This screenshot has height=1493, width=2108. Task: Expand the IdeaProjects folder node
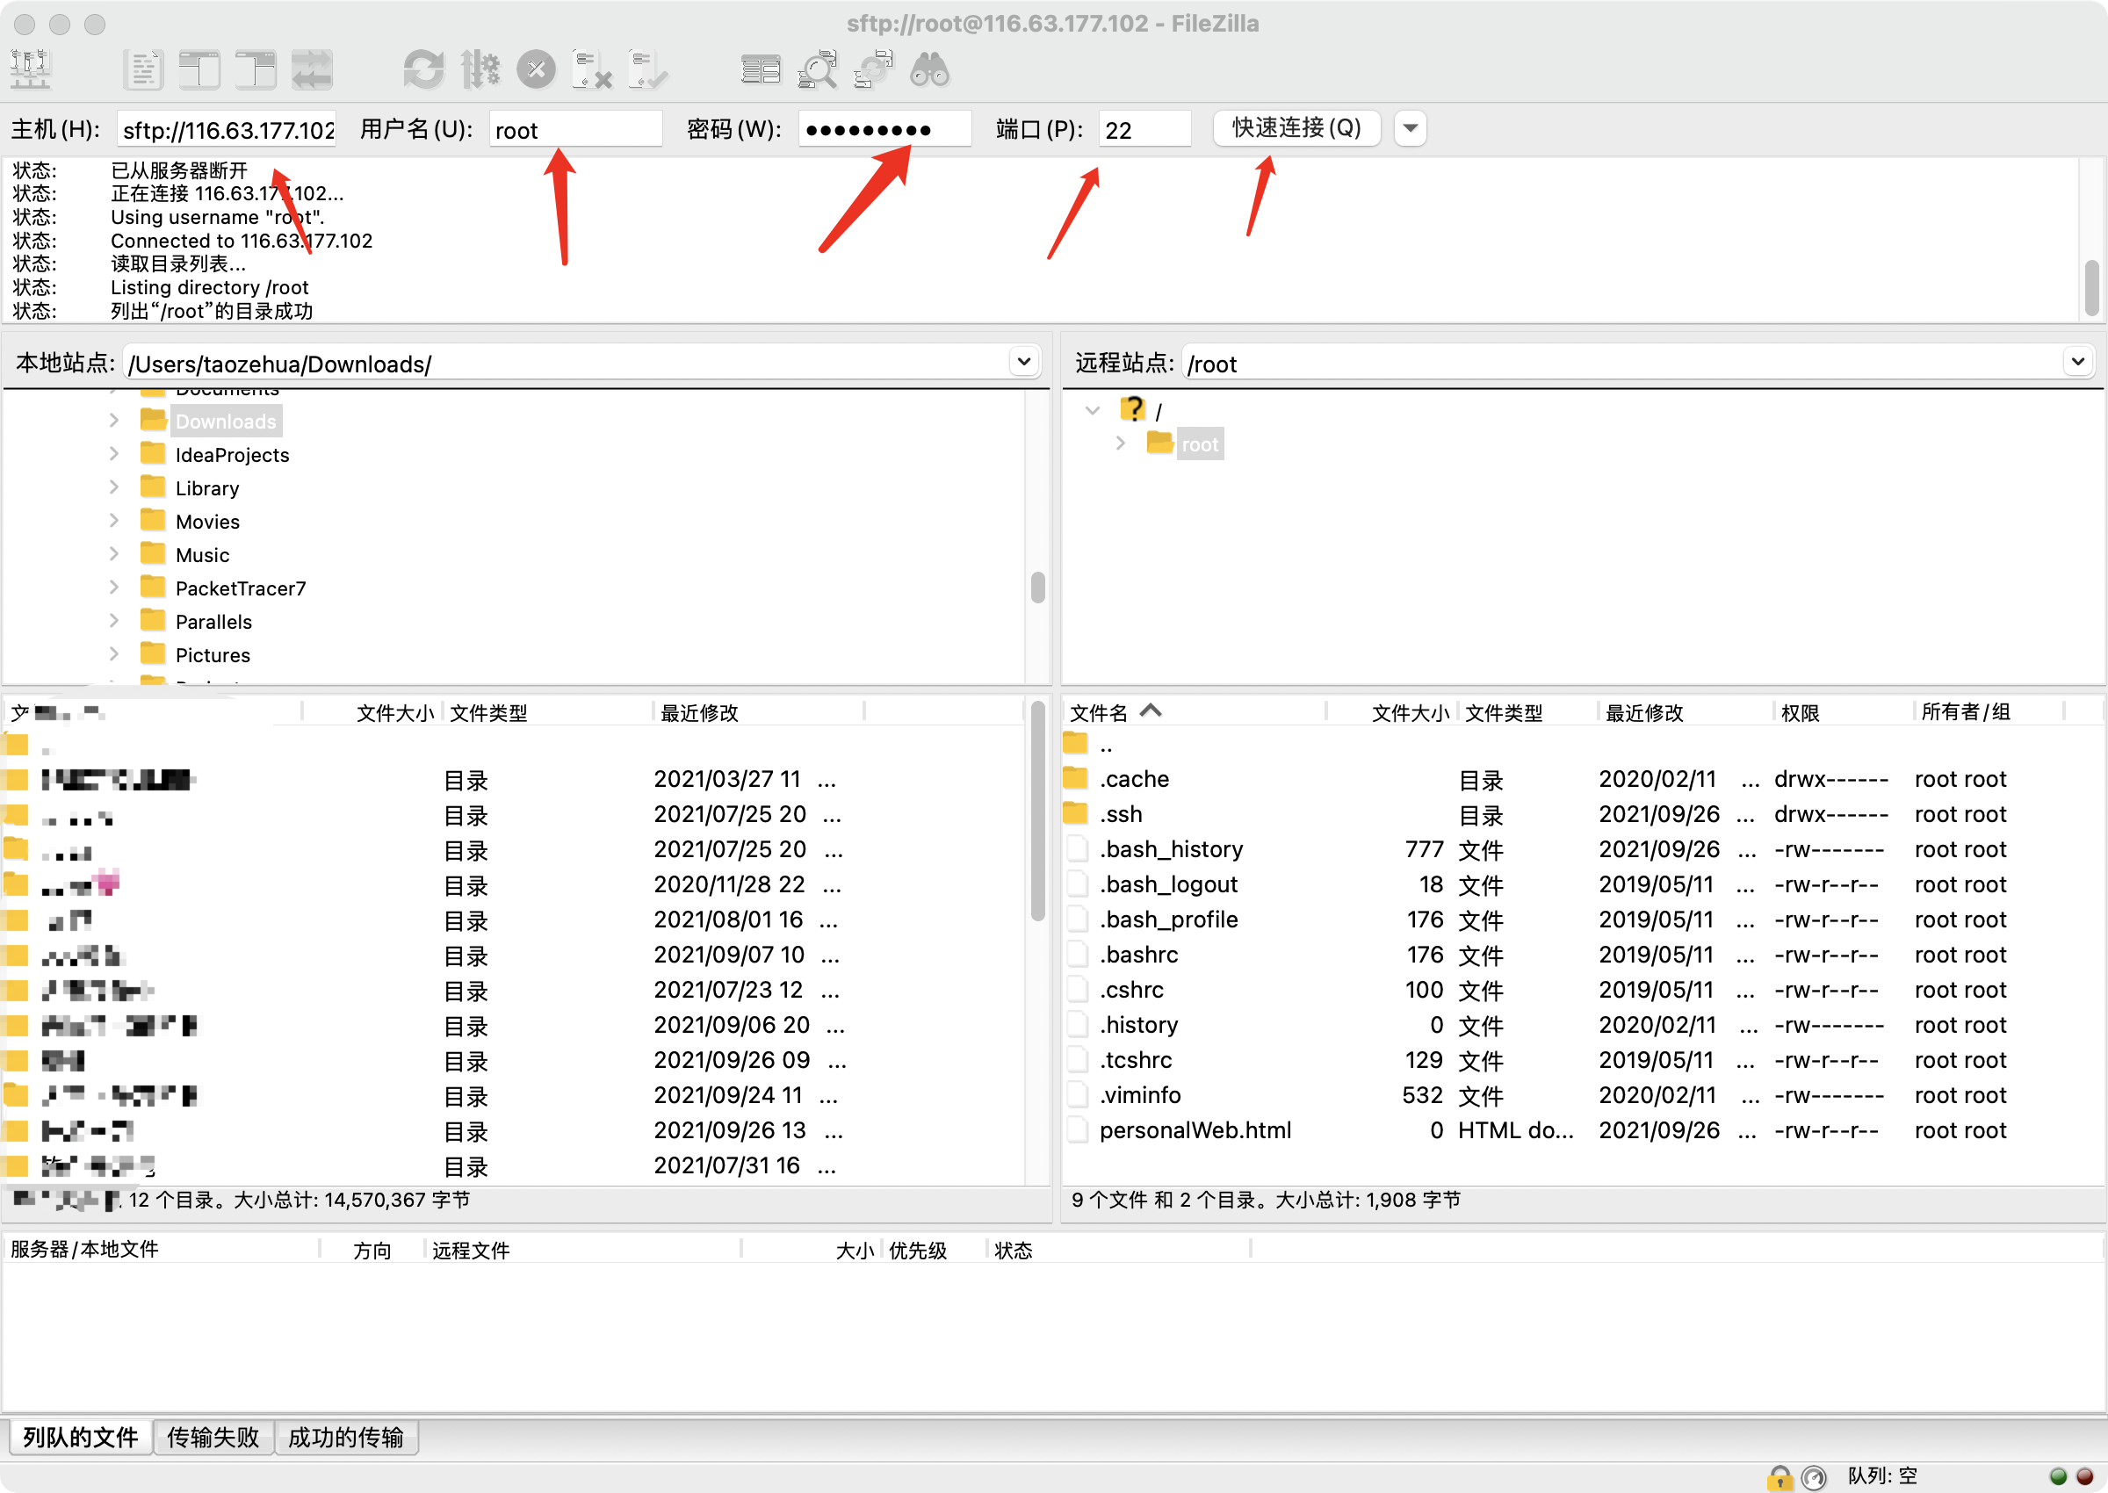point(114,454)
